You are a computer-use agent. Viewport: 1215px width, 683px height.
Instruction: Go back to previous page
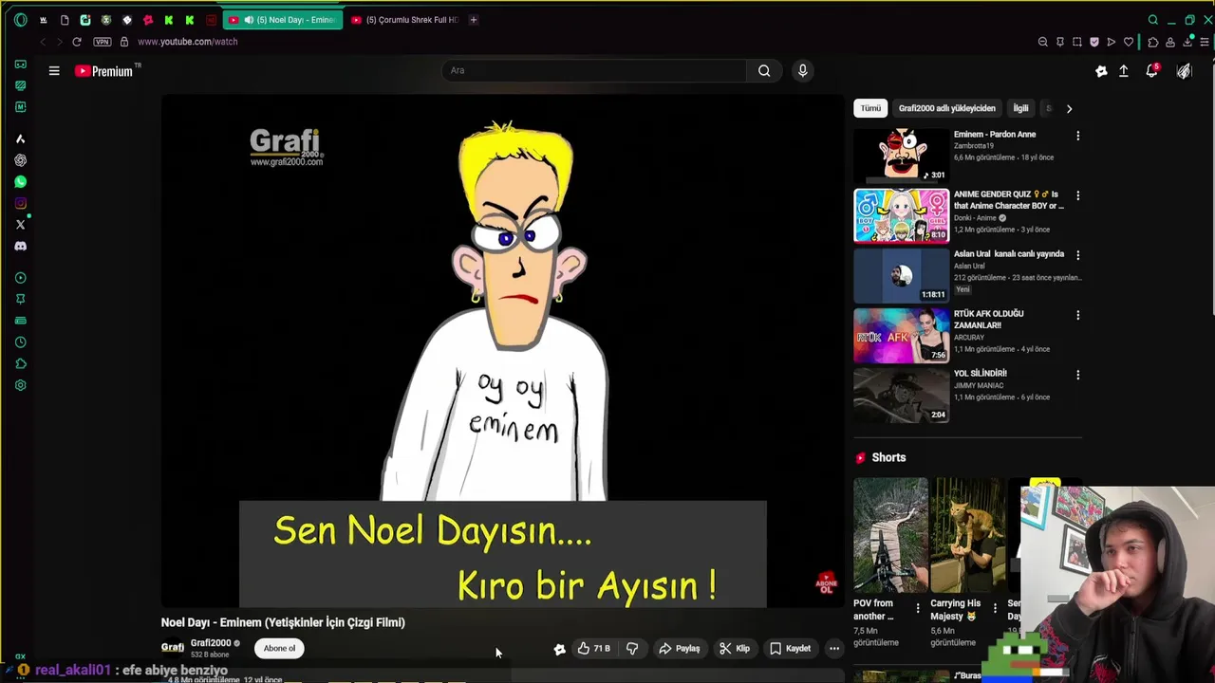pyautogui.click(x=43, y=42)
